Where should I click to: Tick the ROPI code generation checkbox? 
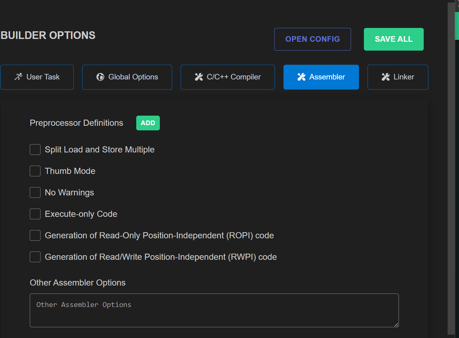[35, 236]
